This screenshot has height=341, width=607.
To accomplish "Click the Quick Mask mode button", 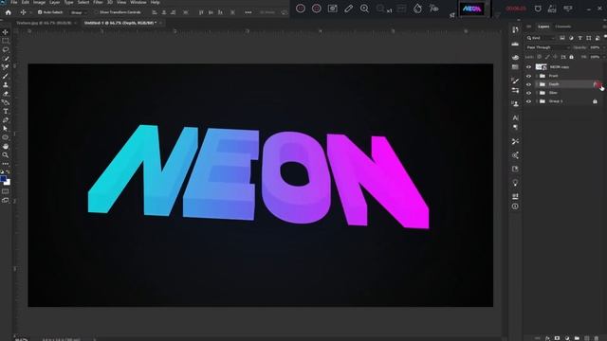I will [6, 191].
